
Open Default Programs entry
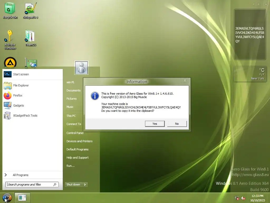[78, 149]
